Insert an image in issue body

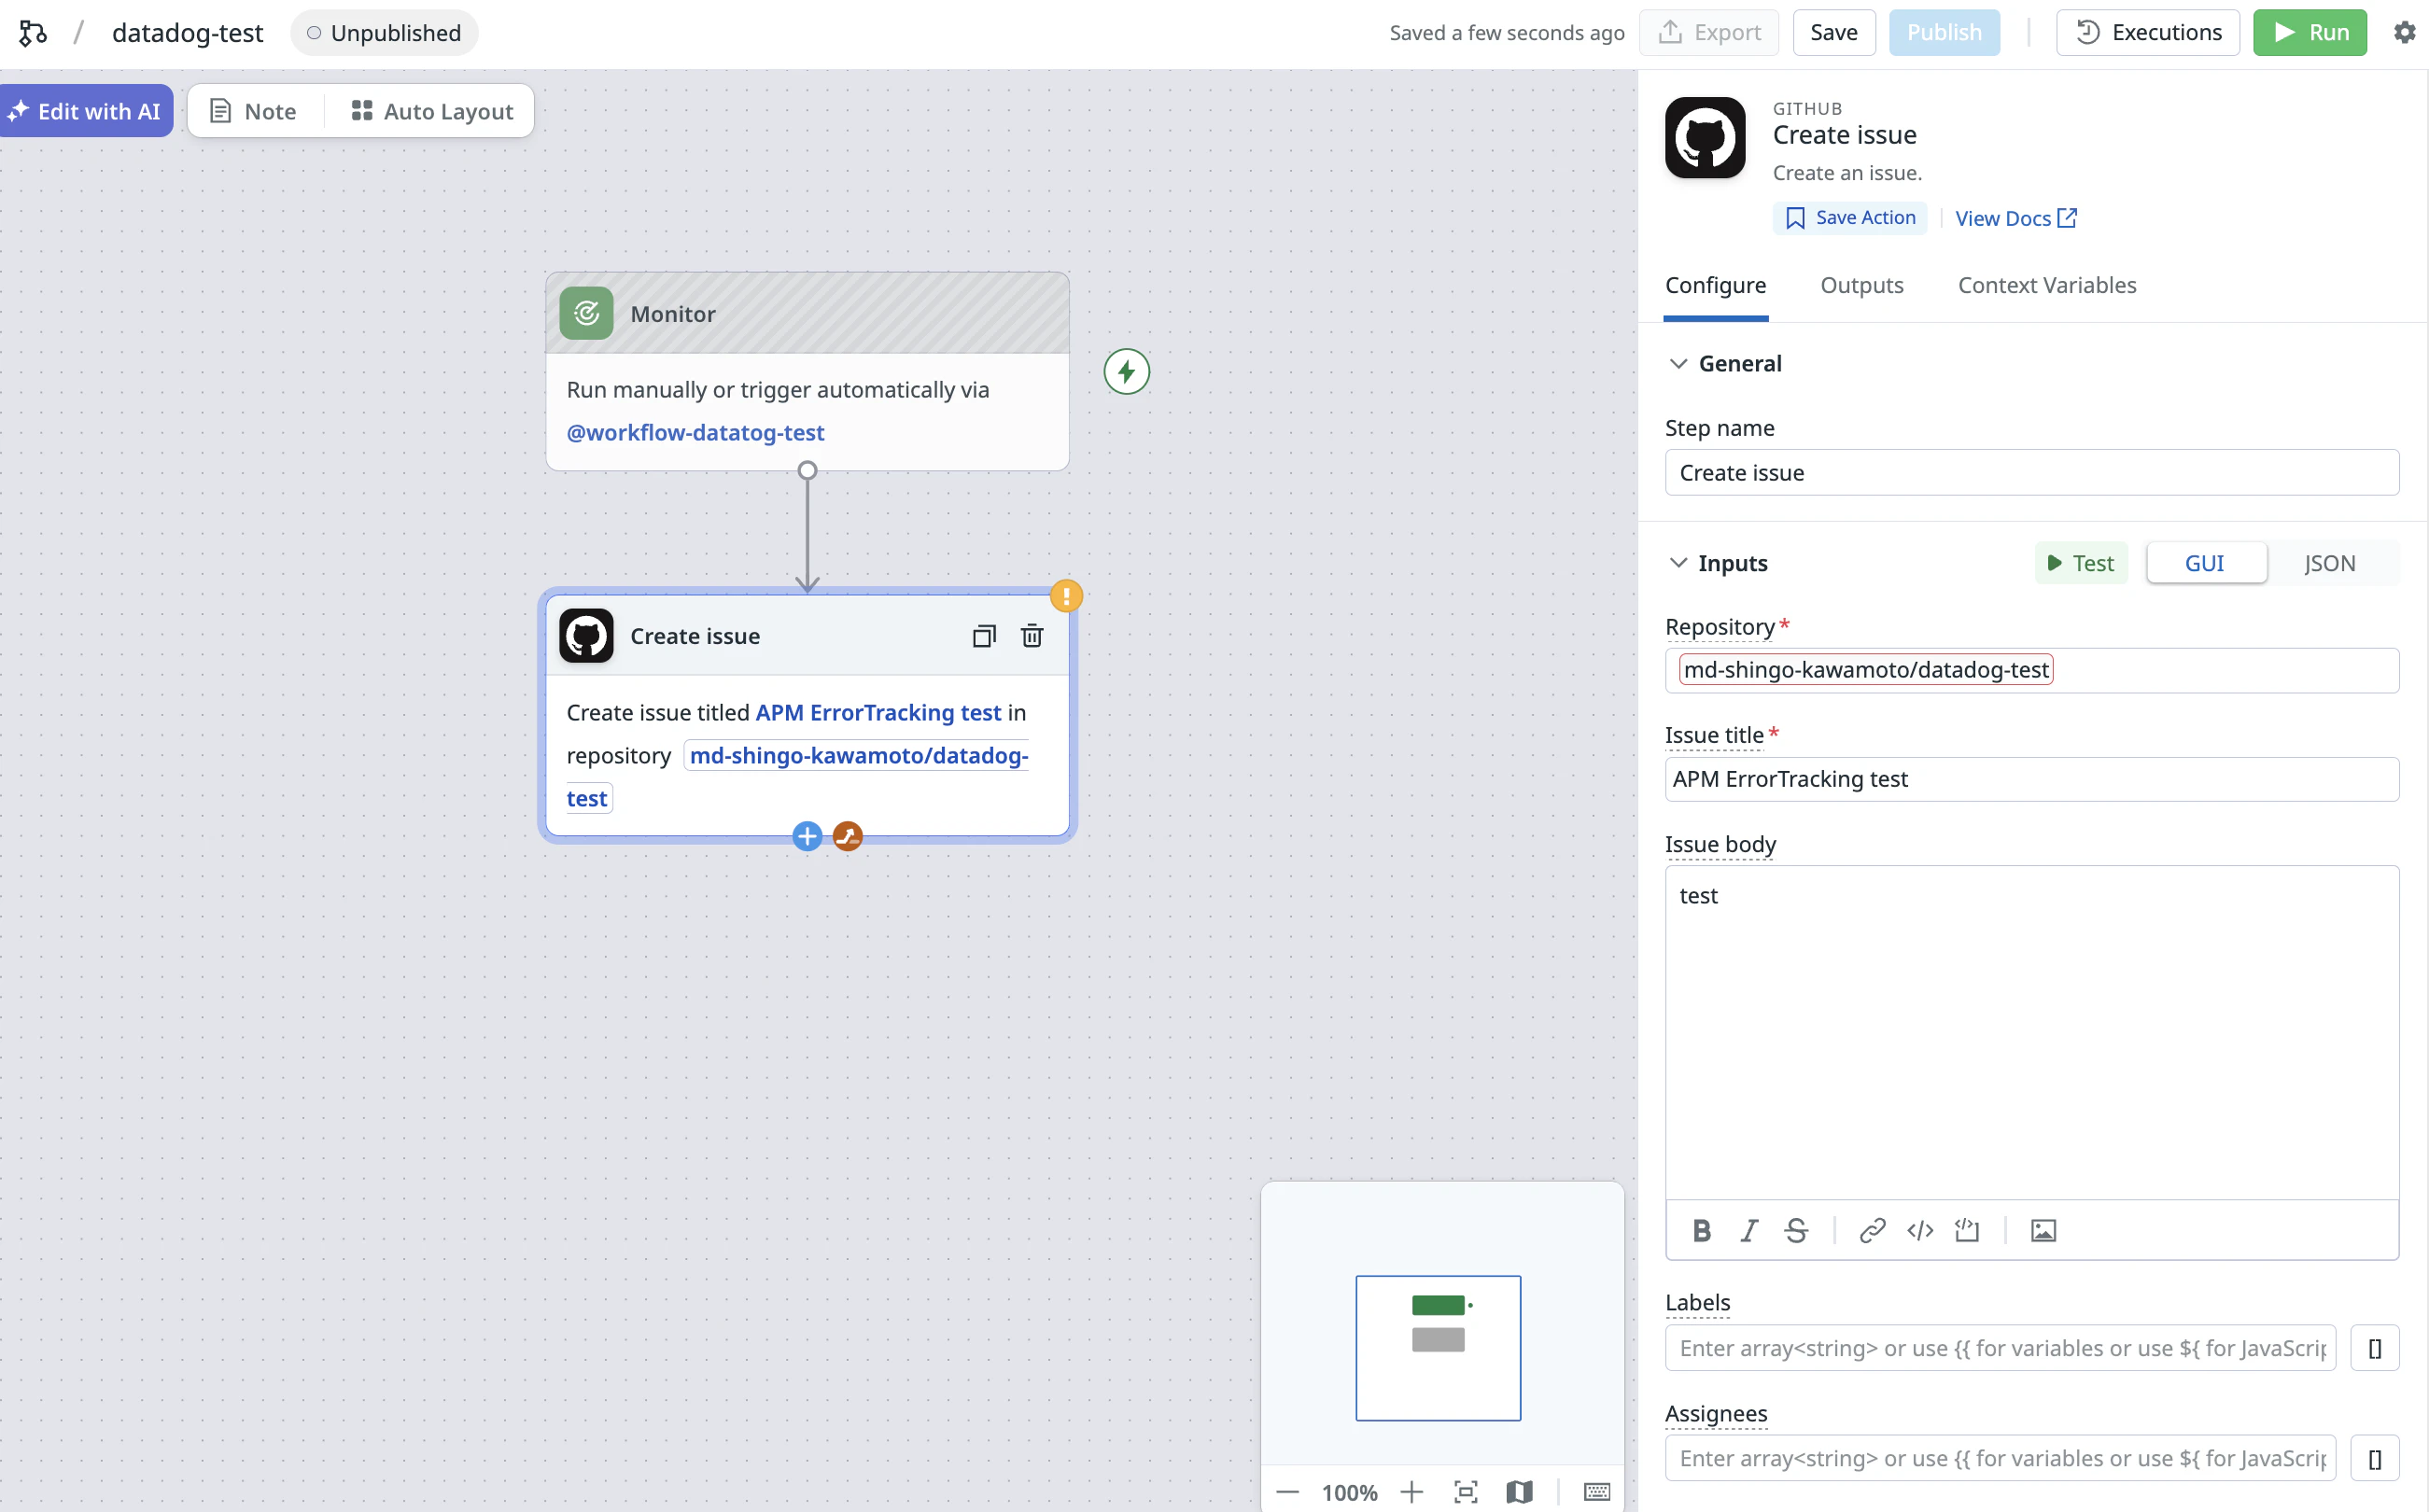tap(2043, 1231)
